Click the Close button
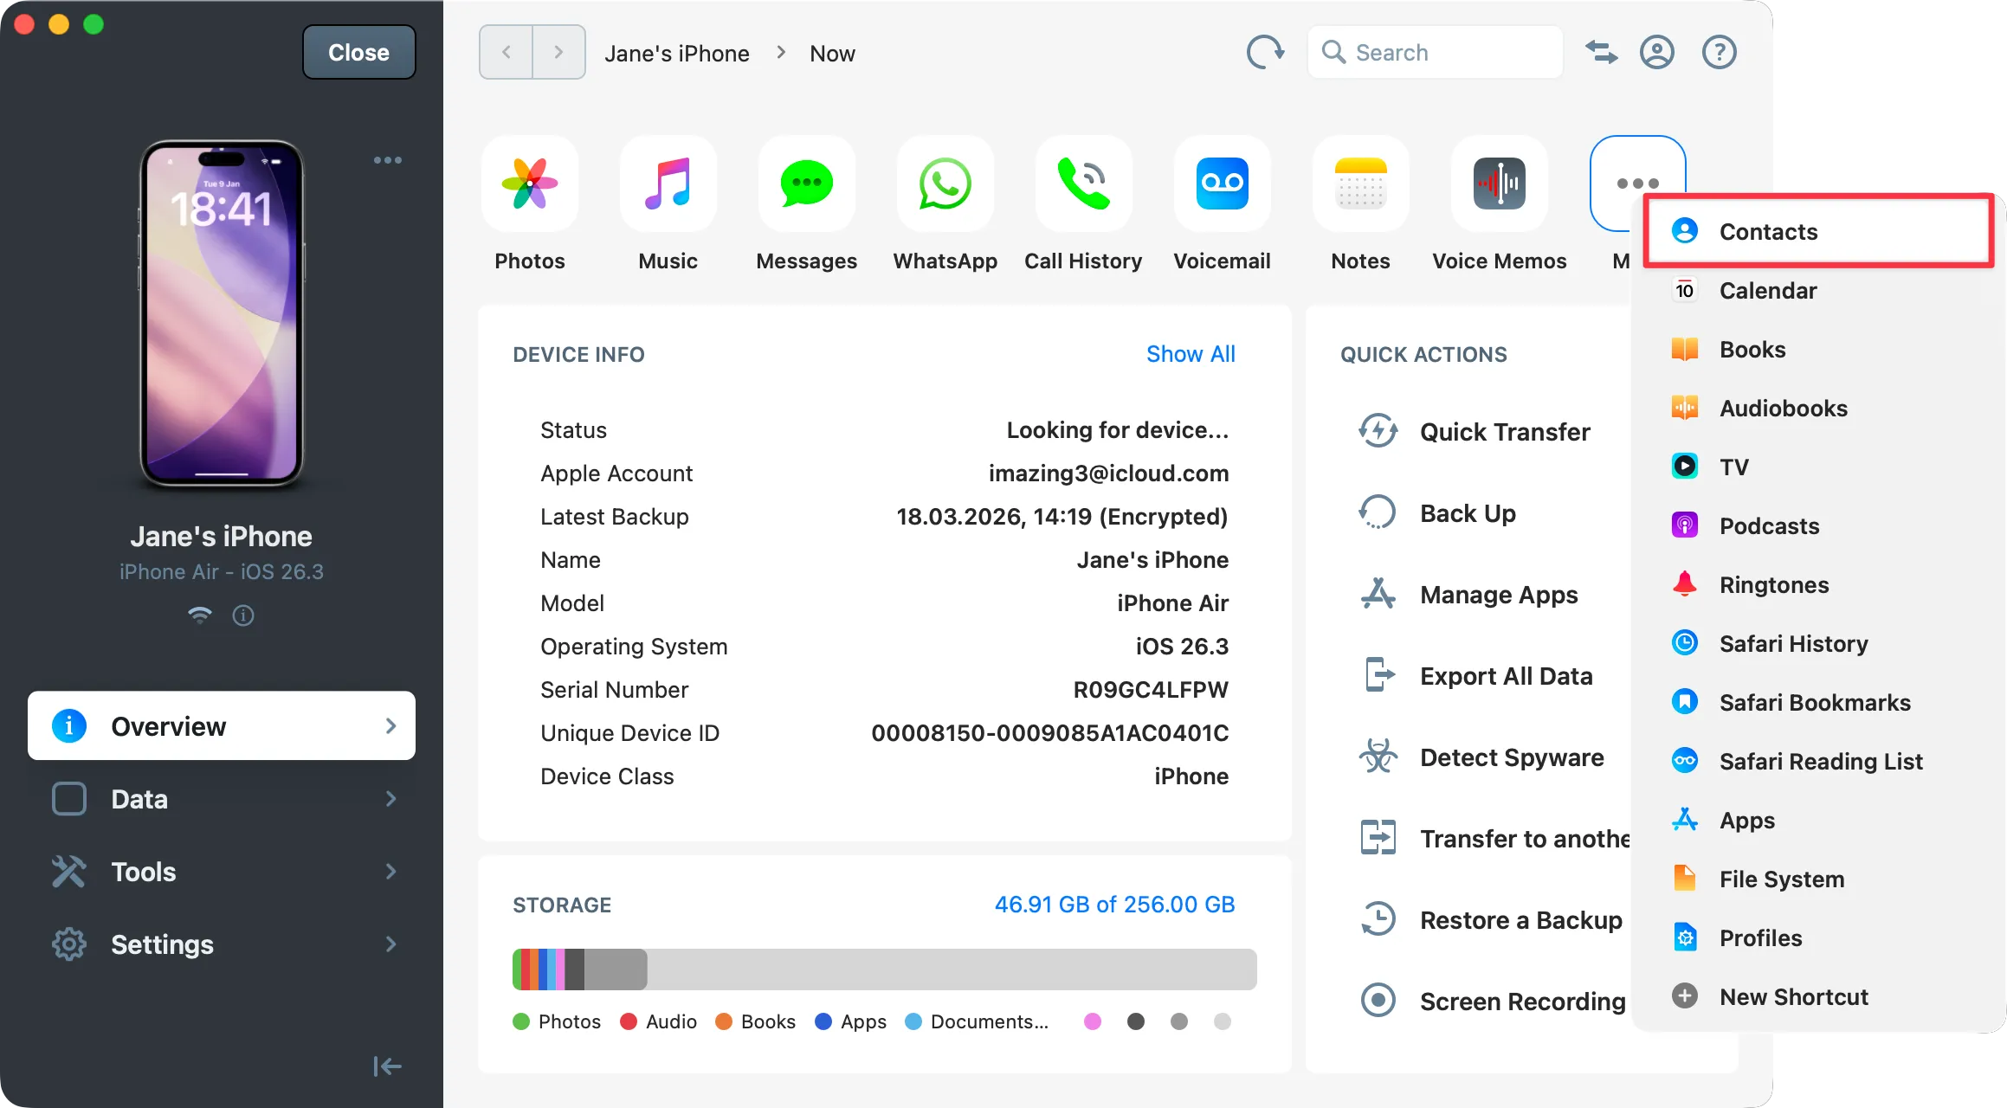This screenshot has height=1108, width=2007. tap(358, 52)
